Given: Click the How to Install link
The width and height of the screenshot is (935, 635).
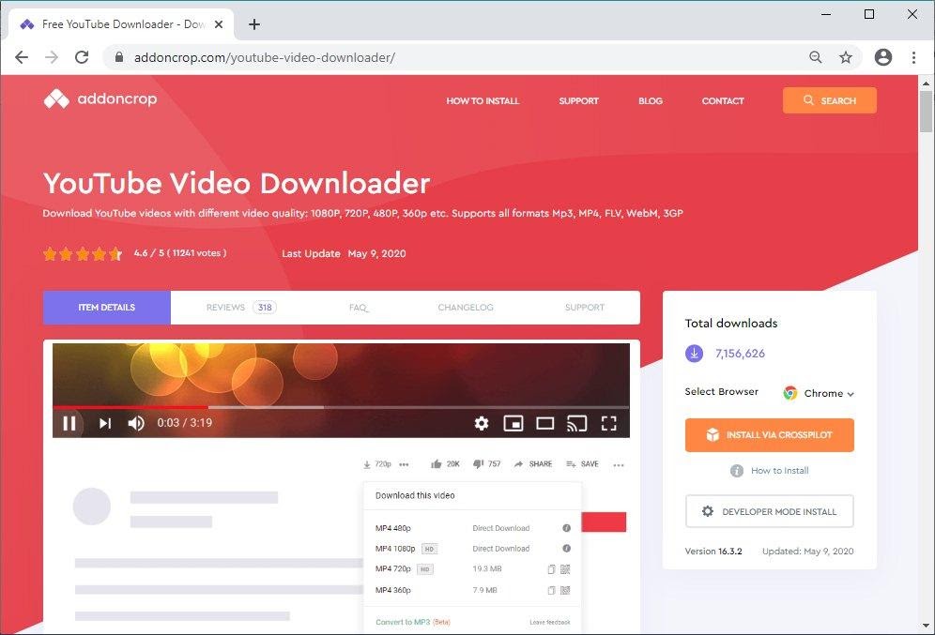Looking at the screenshot, I should (780, 471).
